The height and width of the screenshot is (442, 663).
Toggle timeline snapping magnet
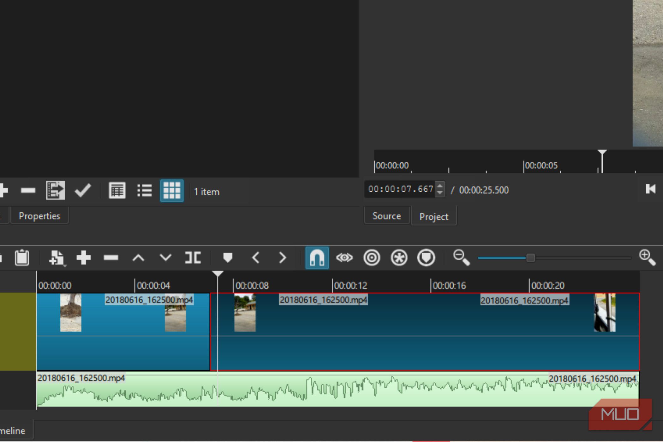click(317, 258)
